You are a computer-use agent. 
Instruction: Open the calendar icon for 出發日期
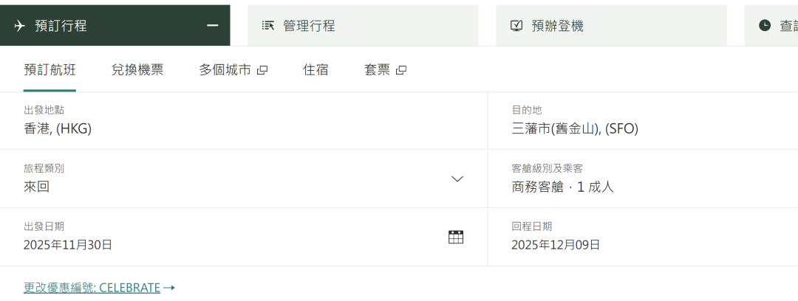456,237
